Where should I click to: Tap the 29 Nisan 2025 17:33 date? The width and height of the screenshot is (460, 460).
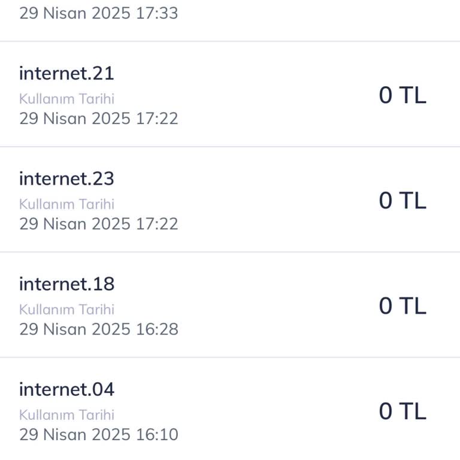click(99, 13)
